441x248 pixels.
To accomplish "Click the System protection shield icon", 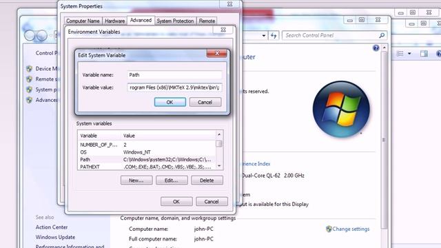I will tap(29, 90).
